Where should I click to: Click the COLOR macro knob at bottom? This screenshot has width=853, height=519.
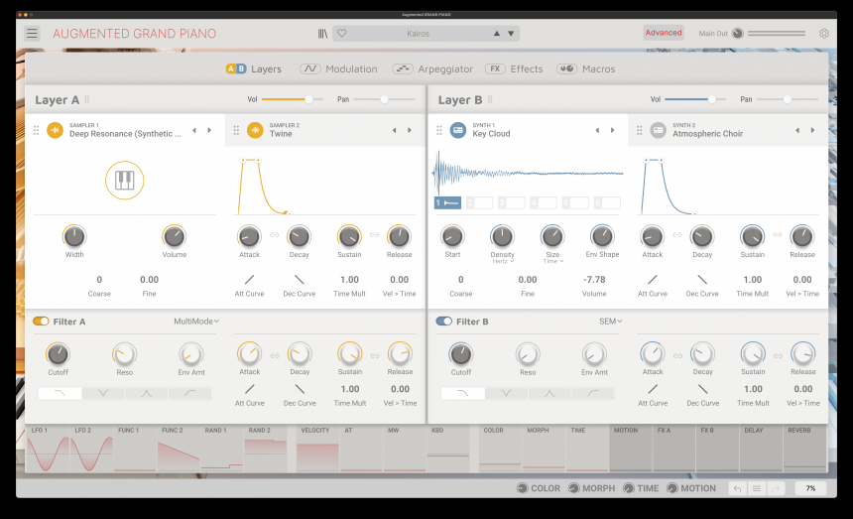coord(523,488)
